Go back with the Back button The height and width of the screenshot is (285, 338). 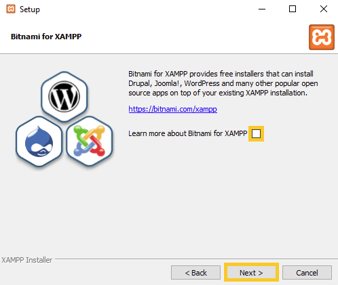click(195, 273)
